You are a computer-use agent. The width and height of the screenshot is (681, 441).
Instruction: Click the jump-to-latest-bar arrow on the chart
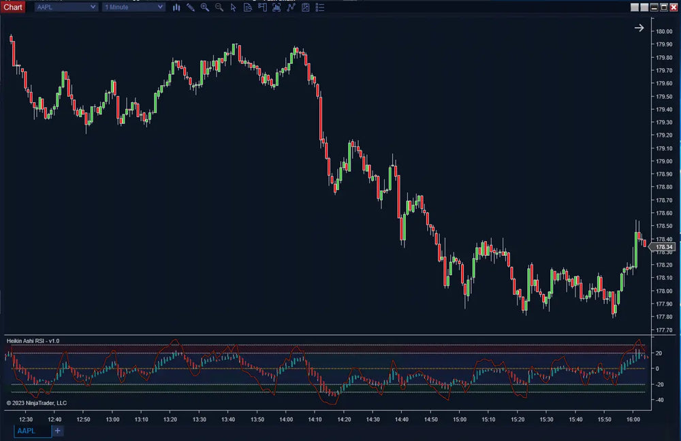pos(639,28)
